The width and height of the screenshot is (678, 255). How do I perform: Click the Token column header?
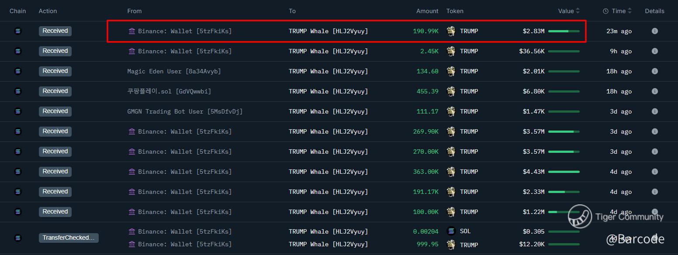tap(455, 11)
